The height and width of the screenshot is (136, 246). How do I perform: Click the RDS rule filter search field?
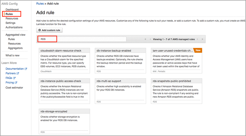click(x=82, y=39)
